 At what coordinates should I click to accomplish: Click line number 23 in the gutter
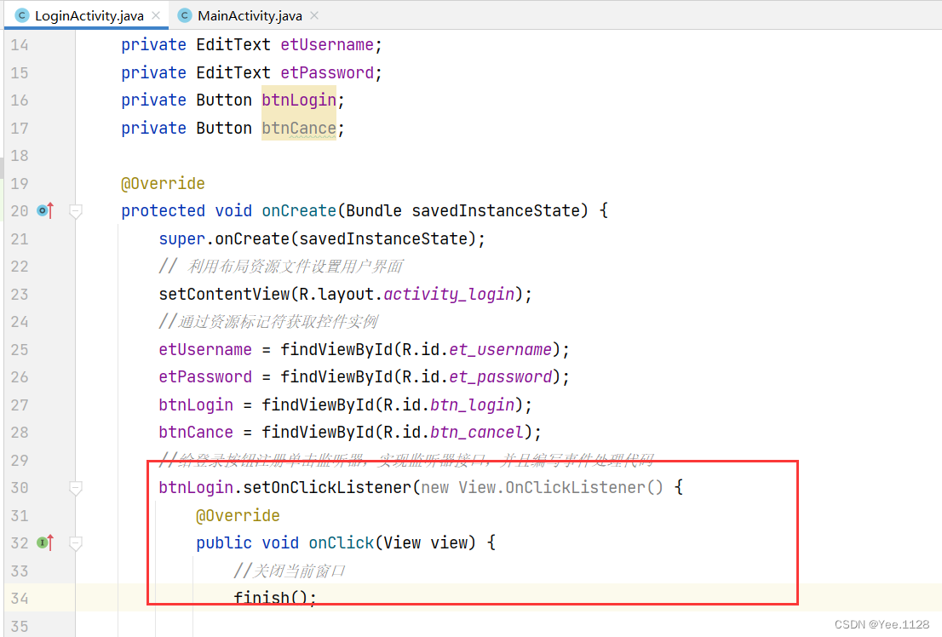[x=20, y=294]
